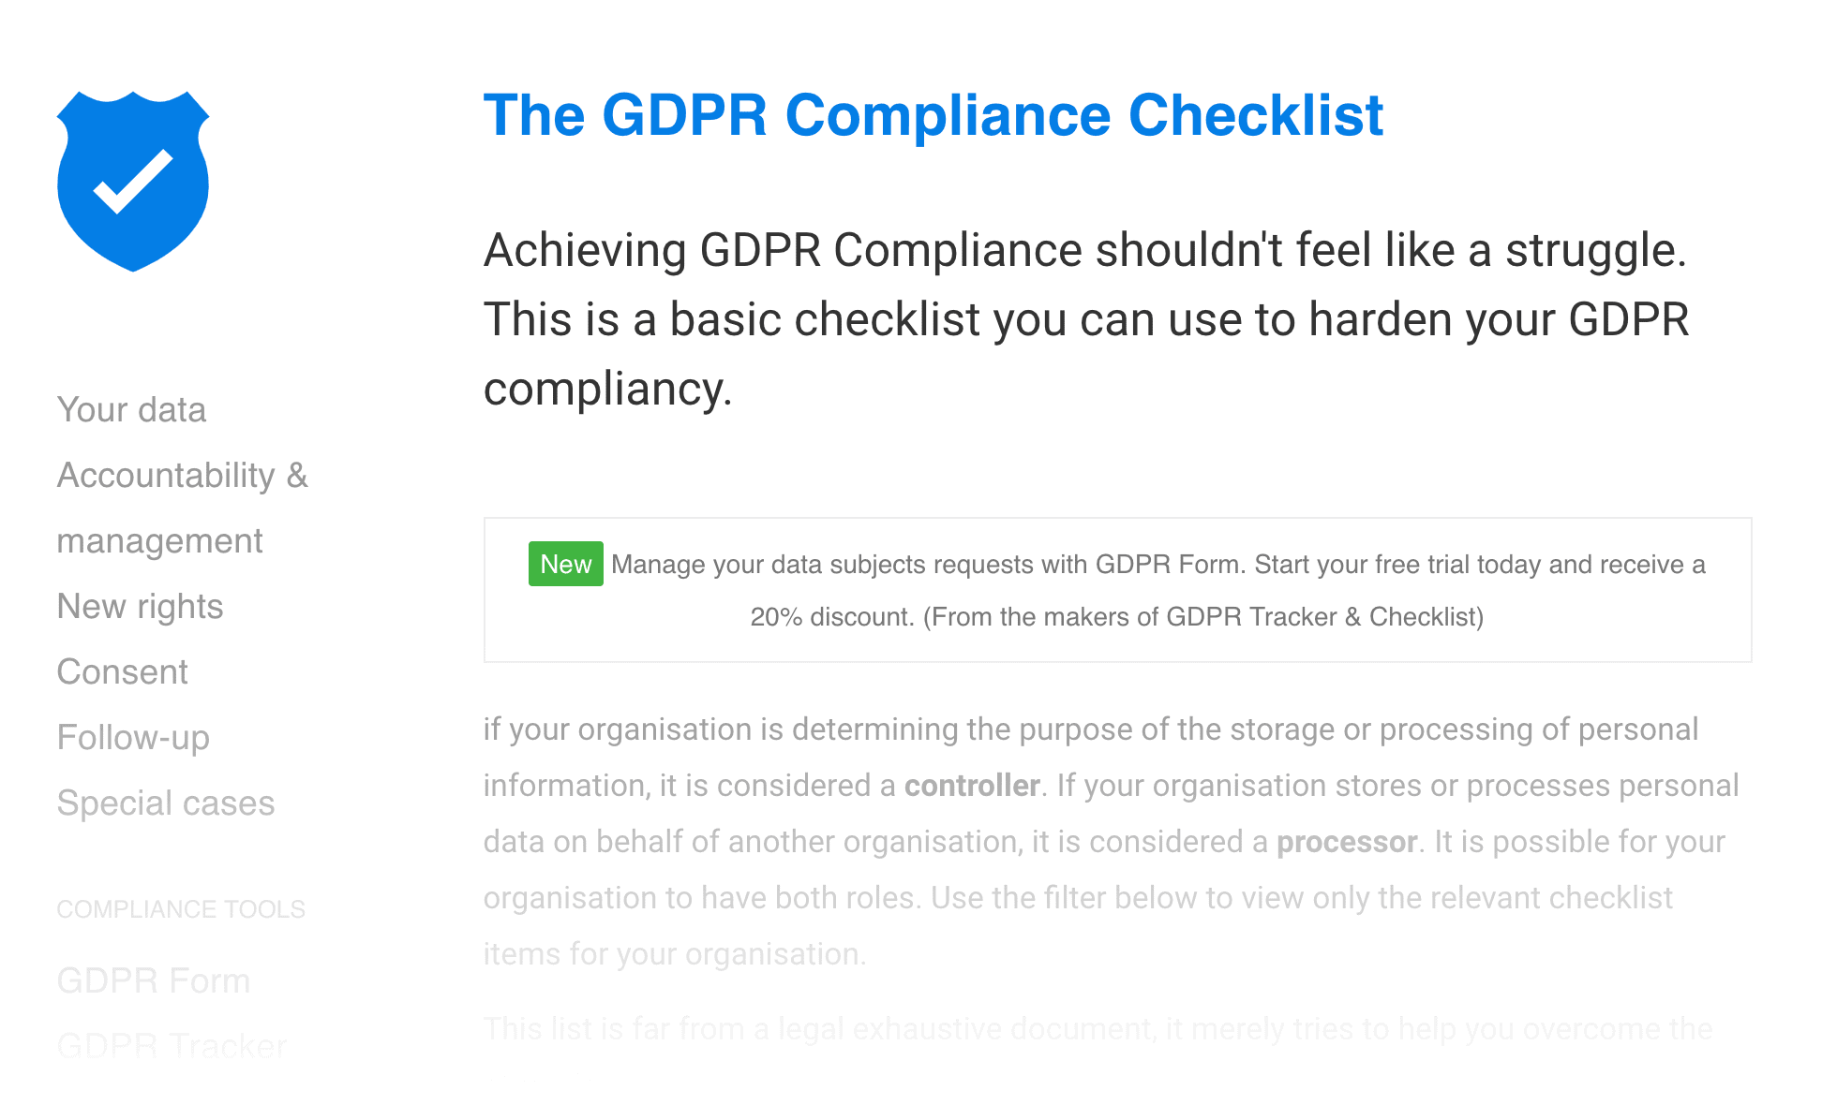Select the bold word processor
The image size is (1837, 1105).
pyautogui.click(x=1347, y=842)
